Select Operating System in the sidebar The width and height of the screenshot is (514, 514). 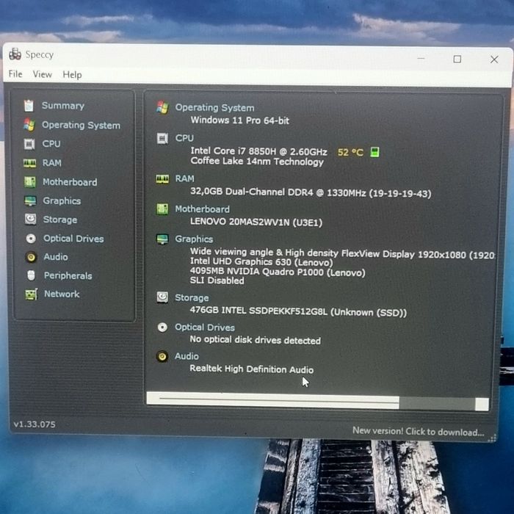[x=81, y=125]
